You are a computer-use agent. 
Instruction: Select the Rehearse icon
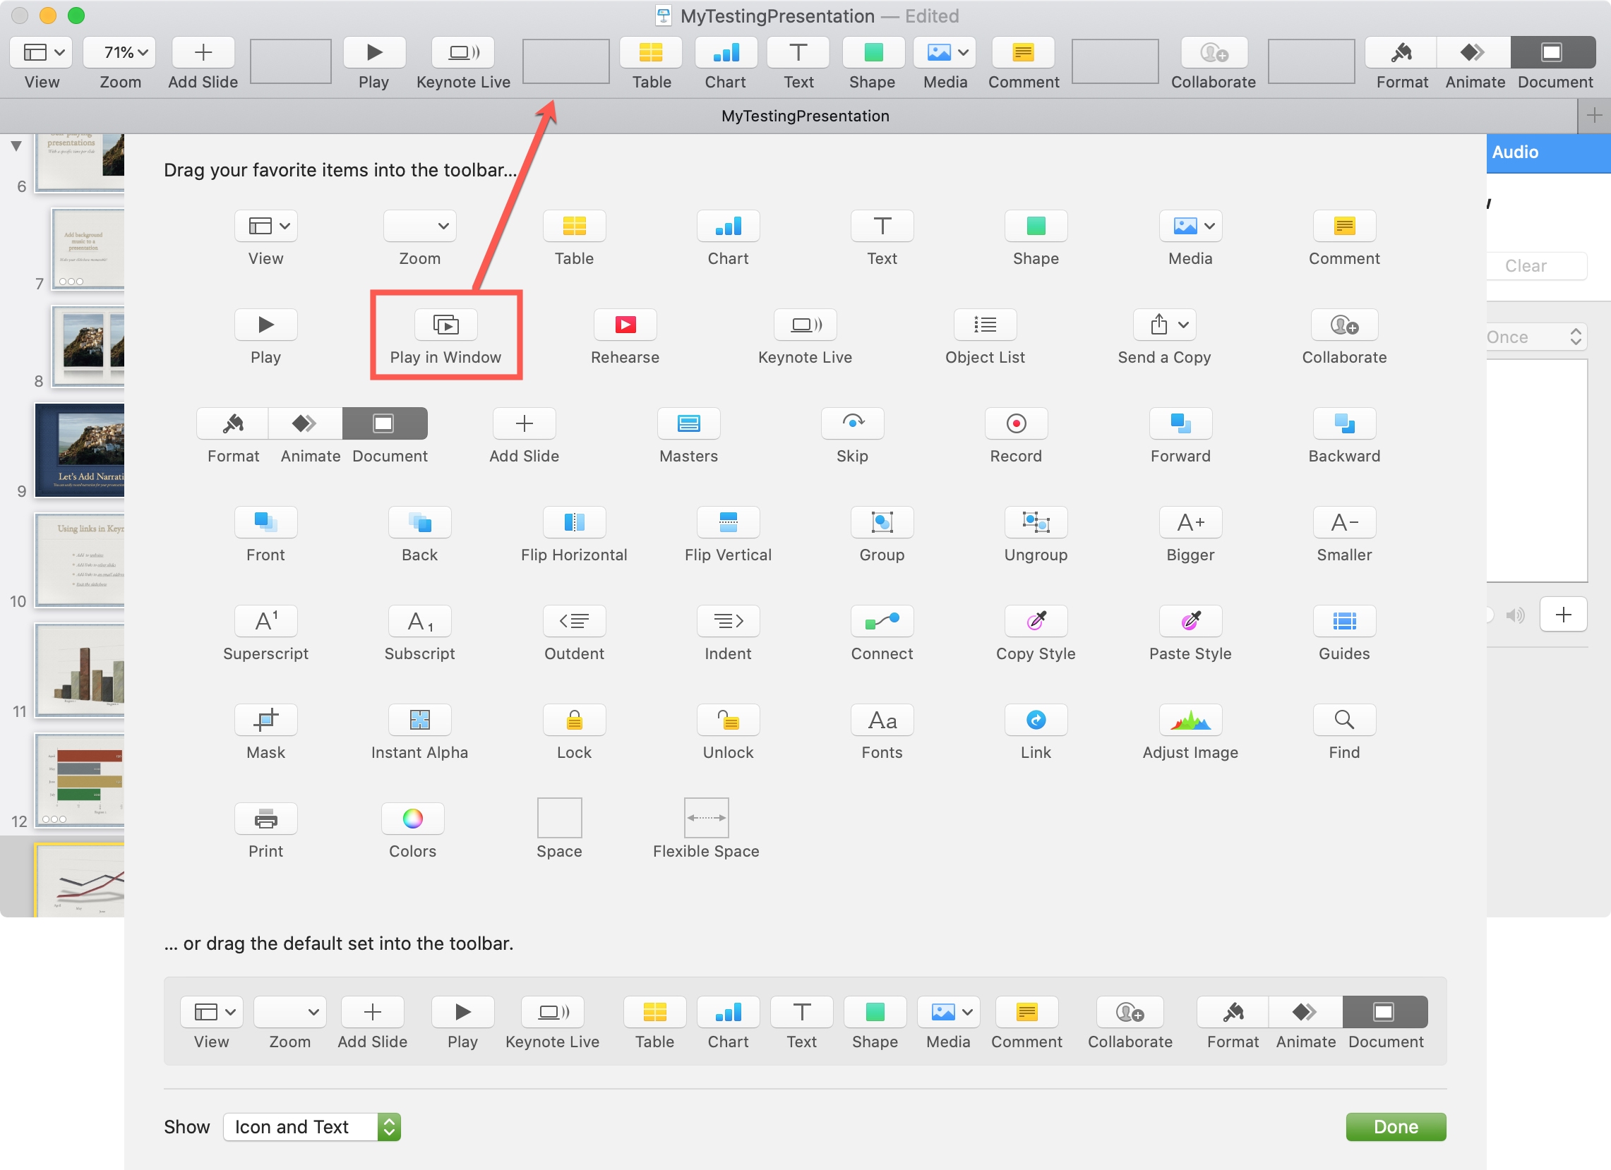tap(624, 325)
